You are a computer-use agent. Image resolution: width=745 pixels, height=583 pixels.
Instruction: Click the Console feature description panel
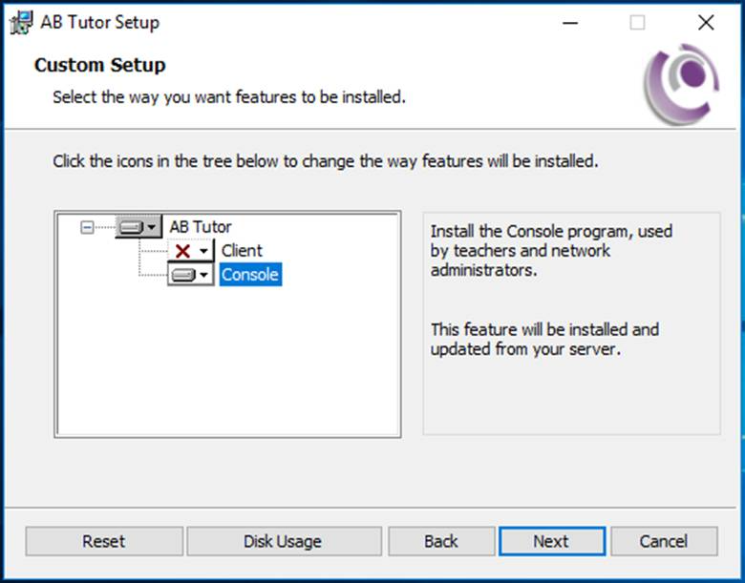tap(571, 323)
